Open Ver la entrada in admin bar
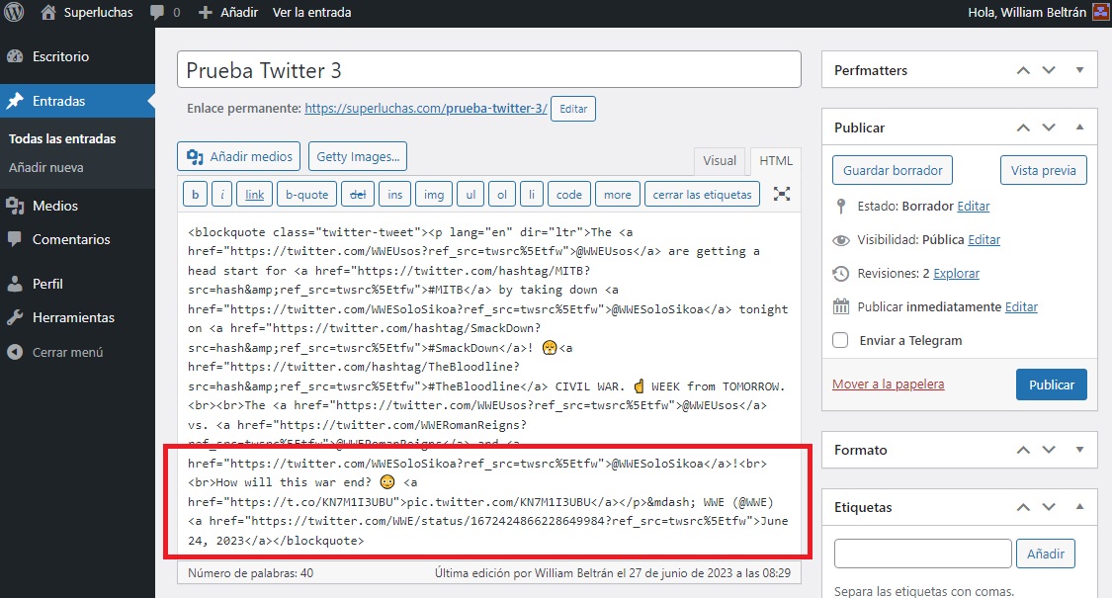This screenshot has width=1112, height=598. [x=312, y=13]
